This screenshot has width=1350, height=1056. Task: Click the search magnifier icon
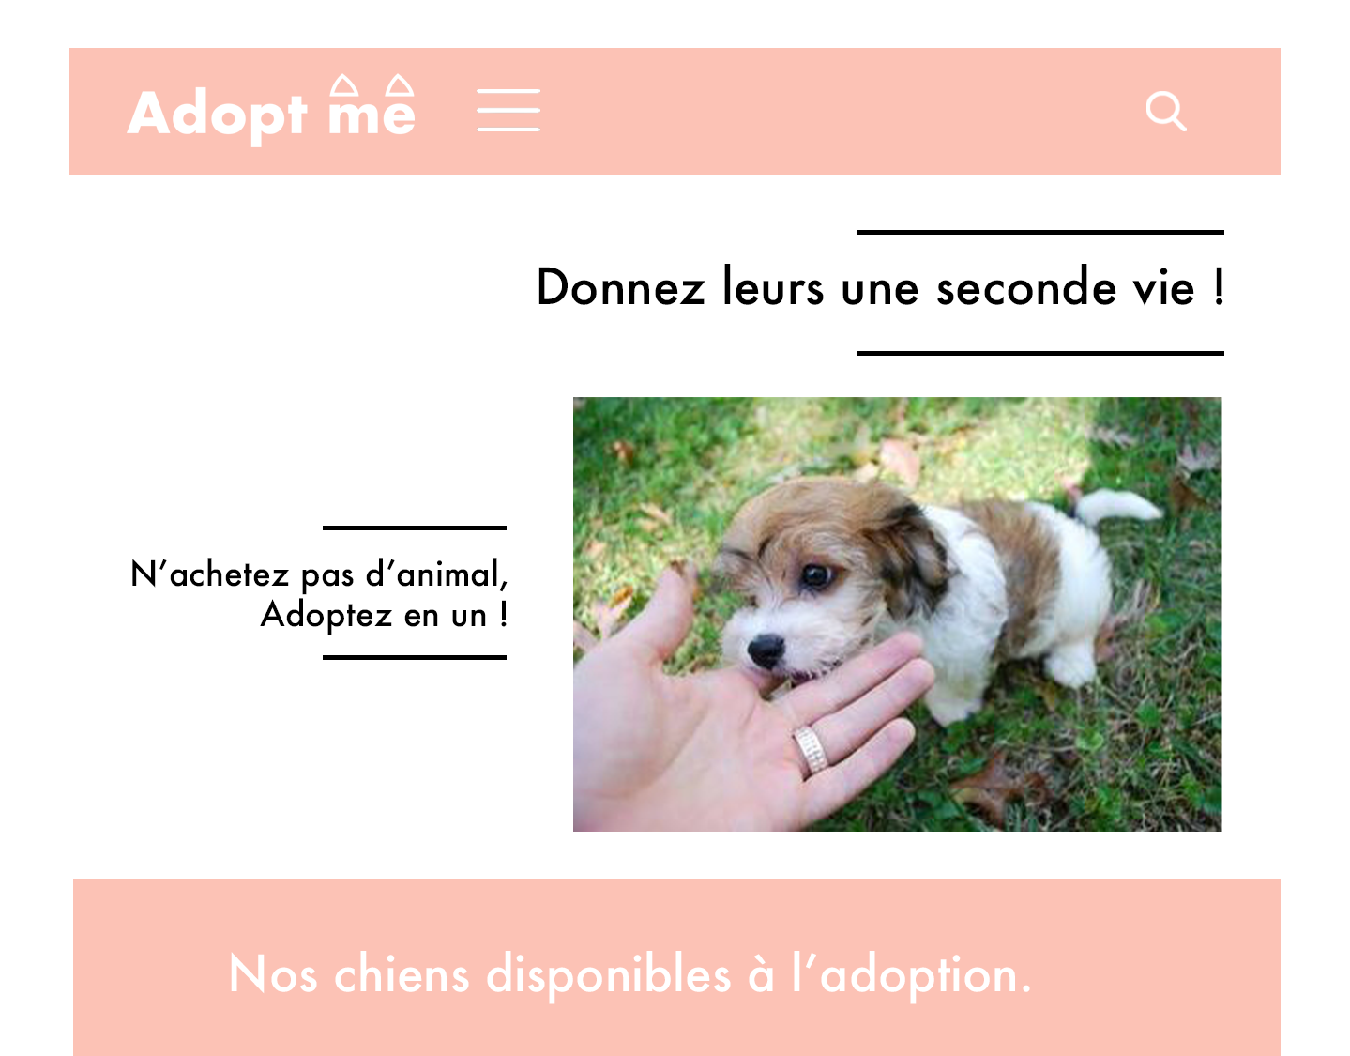pos(1166,112)
